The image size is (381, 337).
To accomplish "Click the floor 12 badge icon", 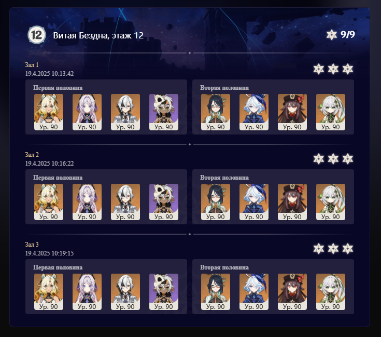I will [37, 35].
